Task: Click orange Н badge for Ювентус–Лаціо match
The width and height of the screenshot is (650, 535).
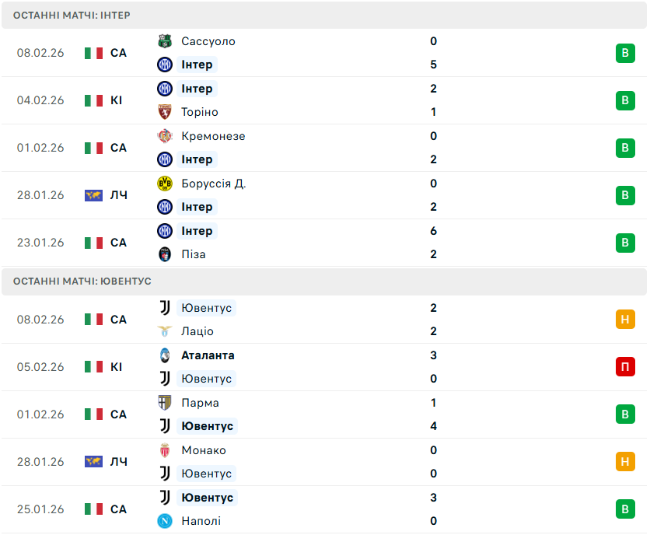Action: click(x=625, y=320)
